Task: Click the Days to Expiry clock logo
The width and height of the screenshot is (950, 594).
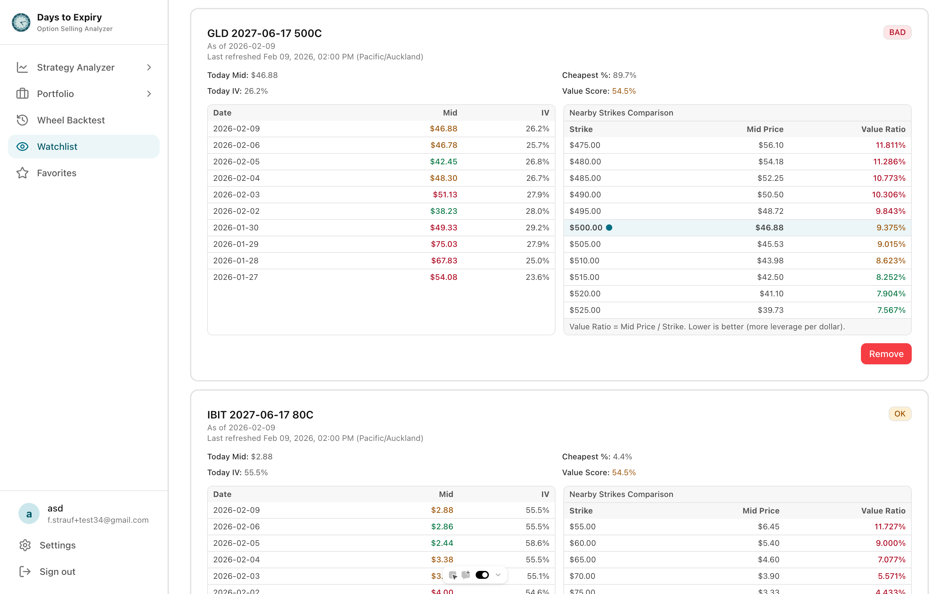Action: click(x=20, y=22)
